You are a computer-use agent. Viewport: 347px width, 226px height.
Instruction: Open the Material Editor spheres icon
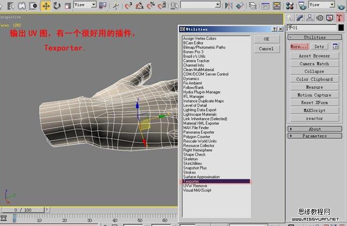coord(290,5)
